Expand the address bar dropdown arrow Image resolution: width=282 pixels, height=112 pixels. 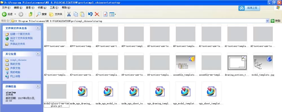click(267, 21)
